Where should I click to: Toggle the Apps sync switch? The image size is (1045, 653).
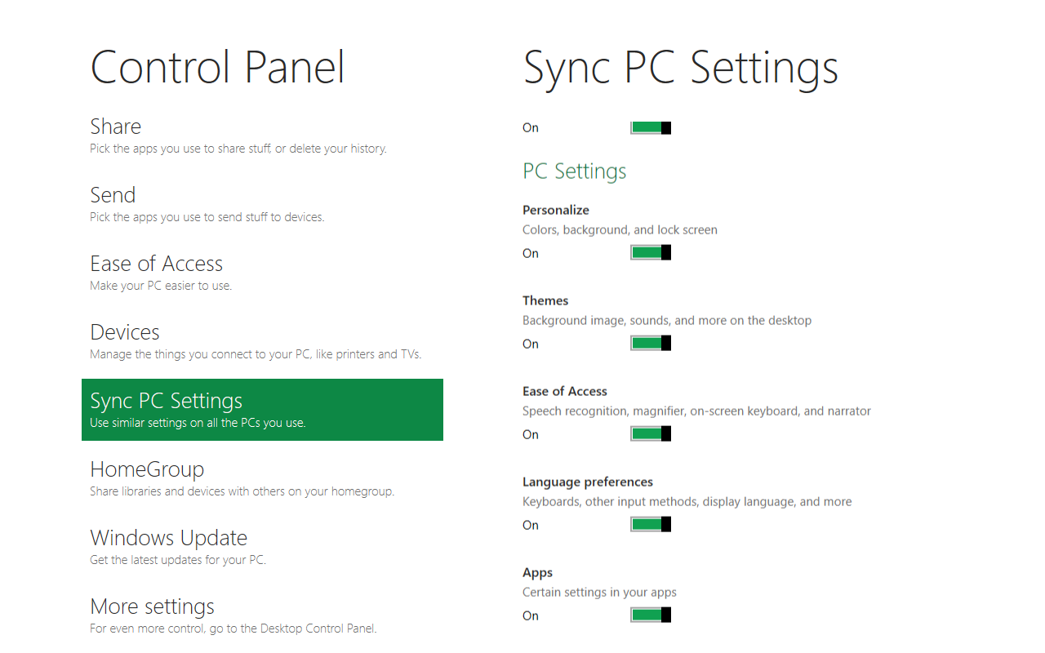(651, 615)
